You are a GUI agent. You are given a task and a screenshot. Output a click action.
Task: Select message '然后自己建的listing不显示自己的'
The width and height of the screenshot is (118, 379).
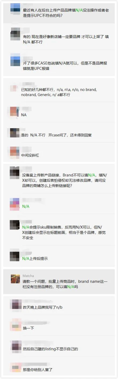(50, 349)
